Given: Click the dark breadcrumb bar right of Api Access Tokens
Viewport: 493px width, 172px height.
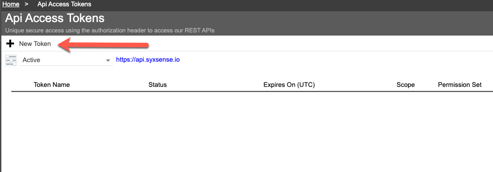Looking at the screenshot, I should coord(292,5).
